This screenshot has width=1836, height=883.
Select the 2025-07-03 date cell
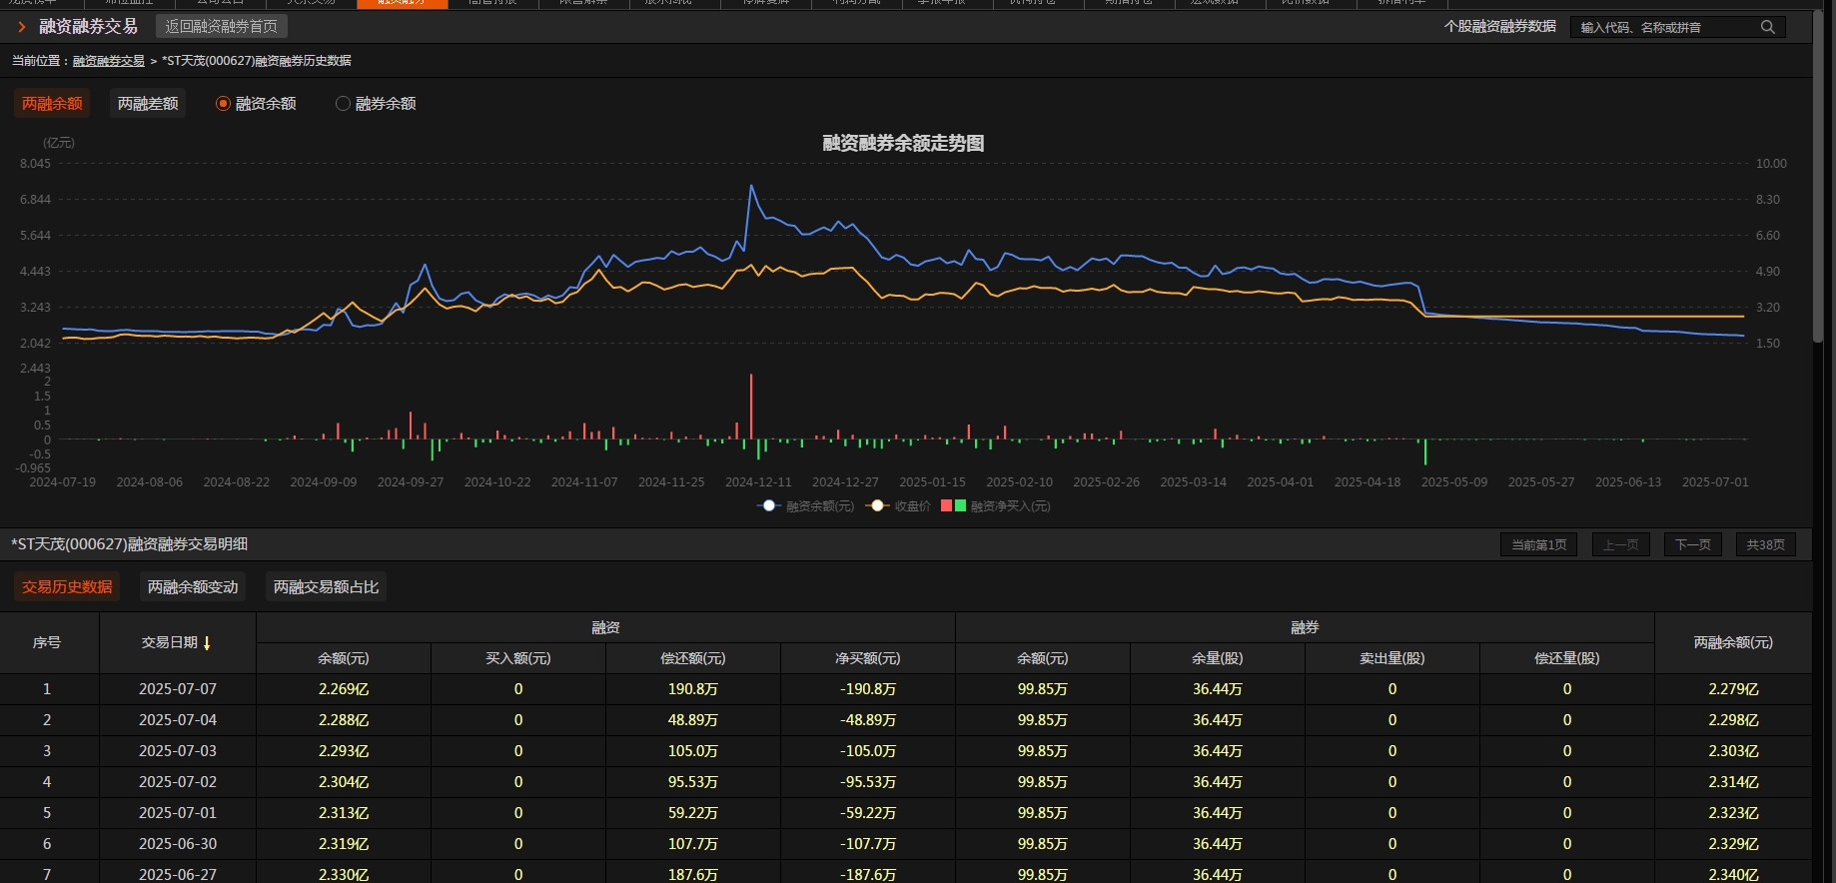click(178, 751)
